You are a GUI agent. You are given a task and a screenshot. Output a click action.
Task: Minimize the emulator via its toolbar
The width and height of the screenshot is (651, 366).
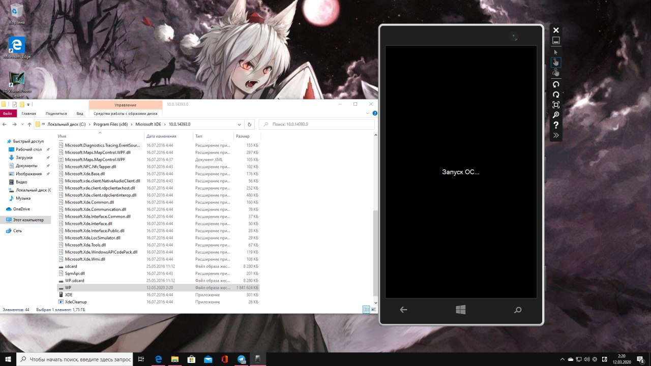coord(556,41)
